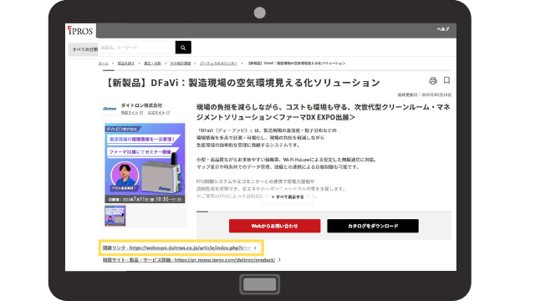Select the small product thumbnail below image
Screen dimensions: 535x301
[115, 216]
